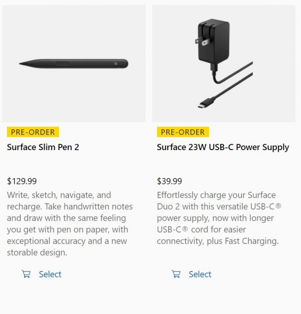
Task: Click the Surface Slim Pen 2 product title
Action: (x=43, y=147)
